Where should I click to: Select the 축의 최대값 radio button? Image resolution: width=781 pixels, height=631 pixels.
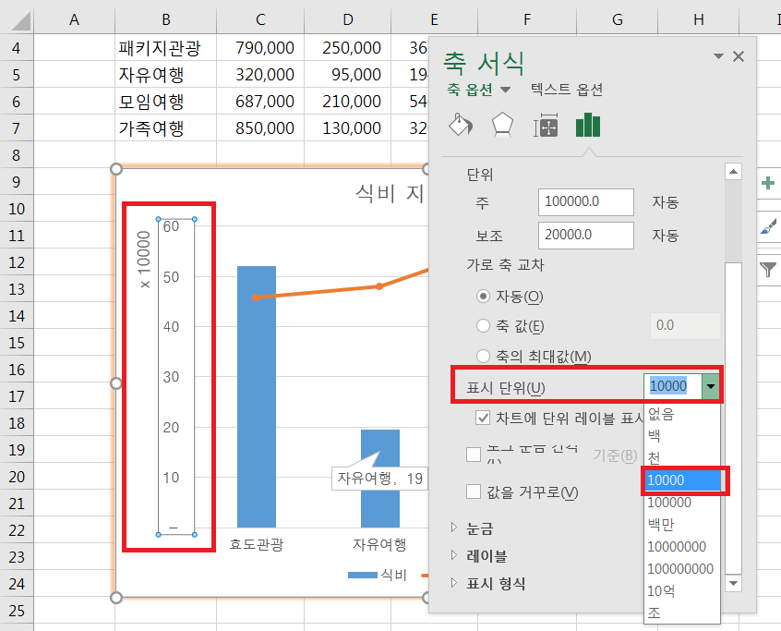pos(483,356)
